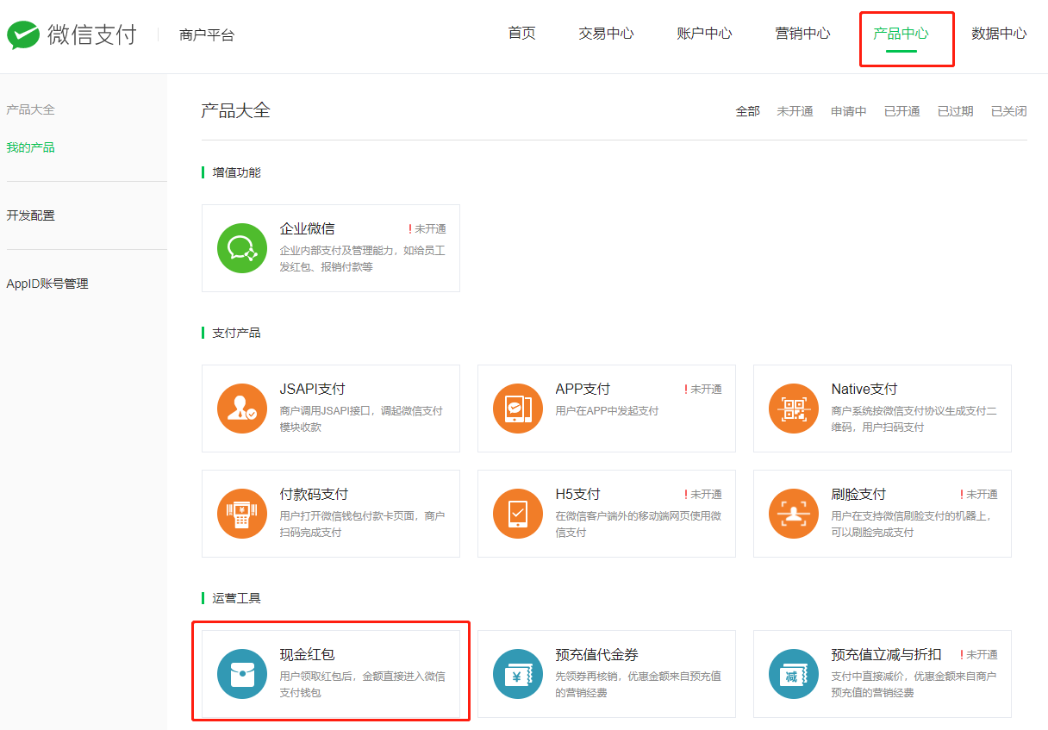Click the 刷脸支付 face scan icon

[x=794, y=514]
